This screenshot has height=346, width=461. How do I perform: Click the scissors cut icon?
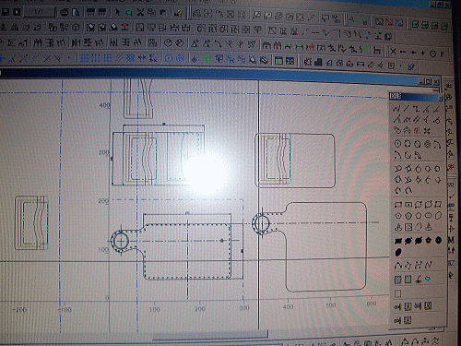[x=140, y=13]
